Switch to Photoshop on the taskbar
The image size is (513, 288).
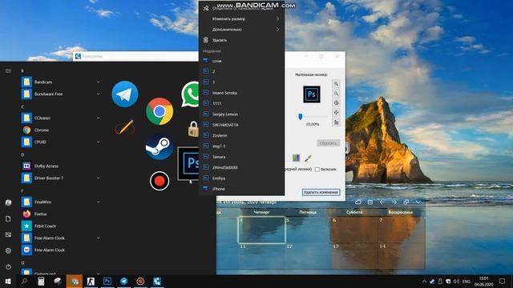click(107, 281)
